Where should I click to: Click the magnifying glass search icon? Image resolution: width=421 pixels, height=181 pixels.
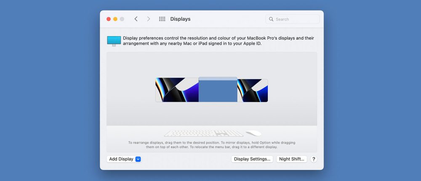(271, 19)
